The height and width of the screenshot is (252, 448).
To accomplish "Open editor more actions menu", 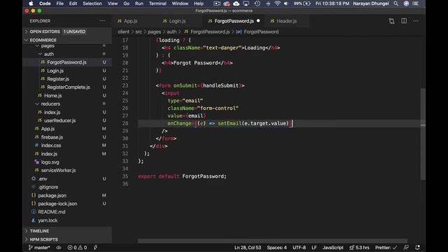I will [x=416, y=21].
